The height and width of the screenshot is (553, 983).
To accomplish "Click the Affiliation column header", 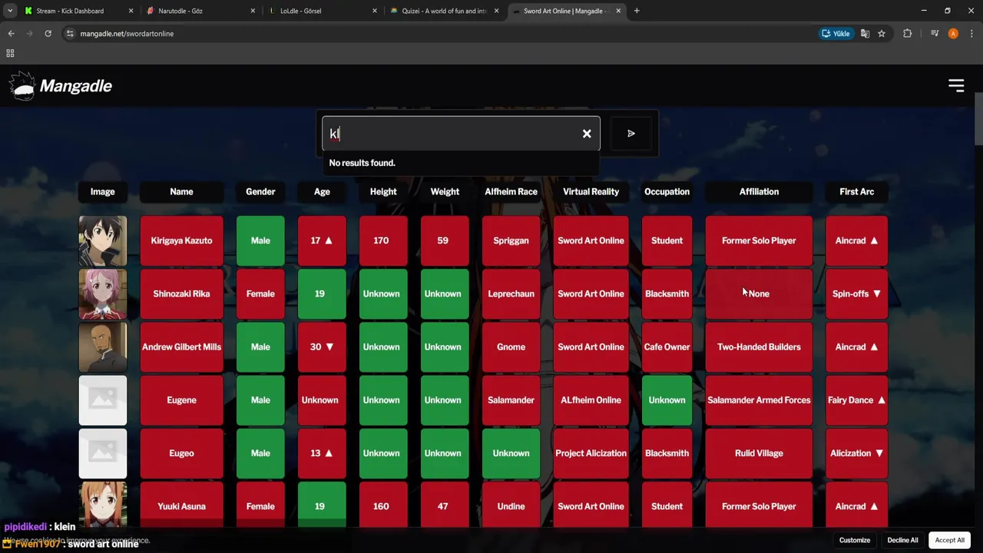I will [759, 192].
